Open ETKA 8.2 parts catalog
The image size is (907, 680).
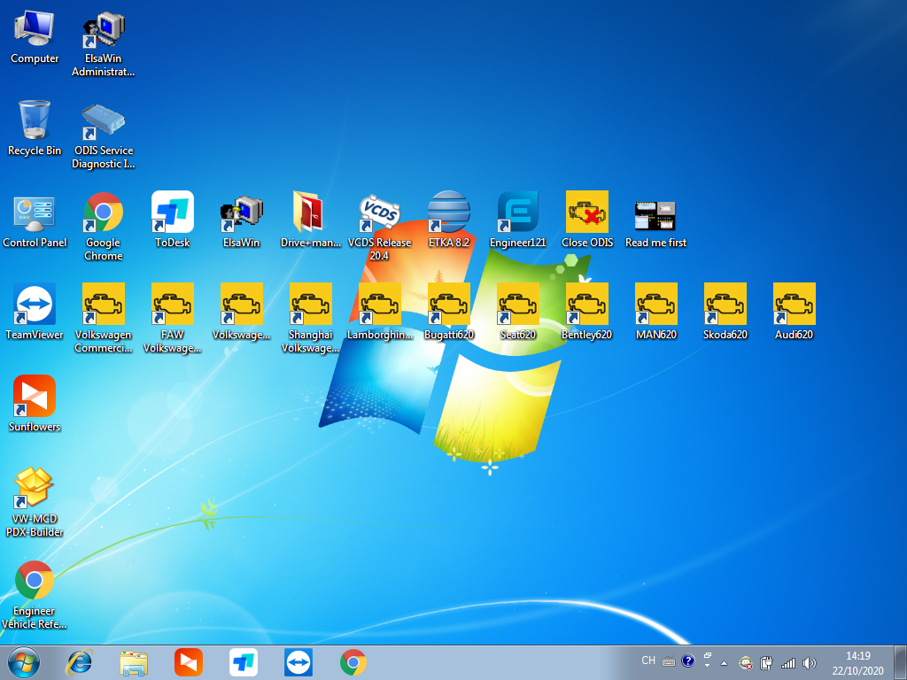coord(448,212)
